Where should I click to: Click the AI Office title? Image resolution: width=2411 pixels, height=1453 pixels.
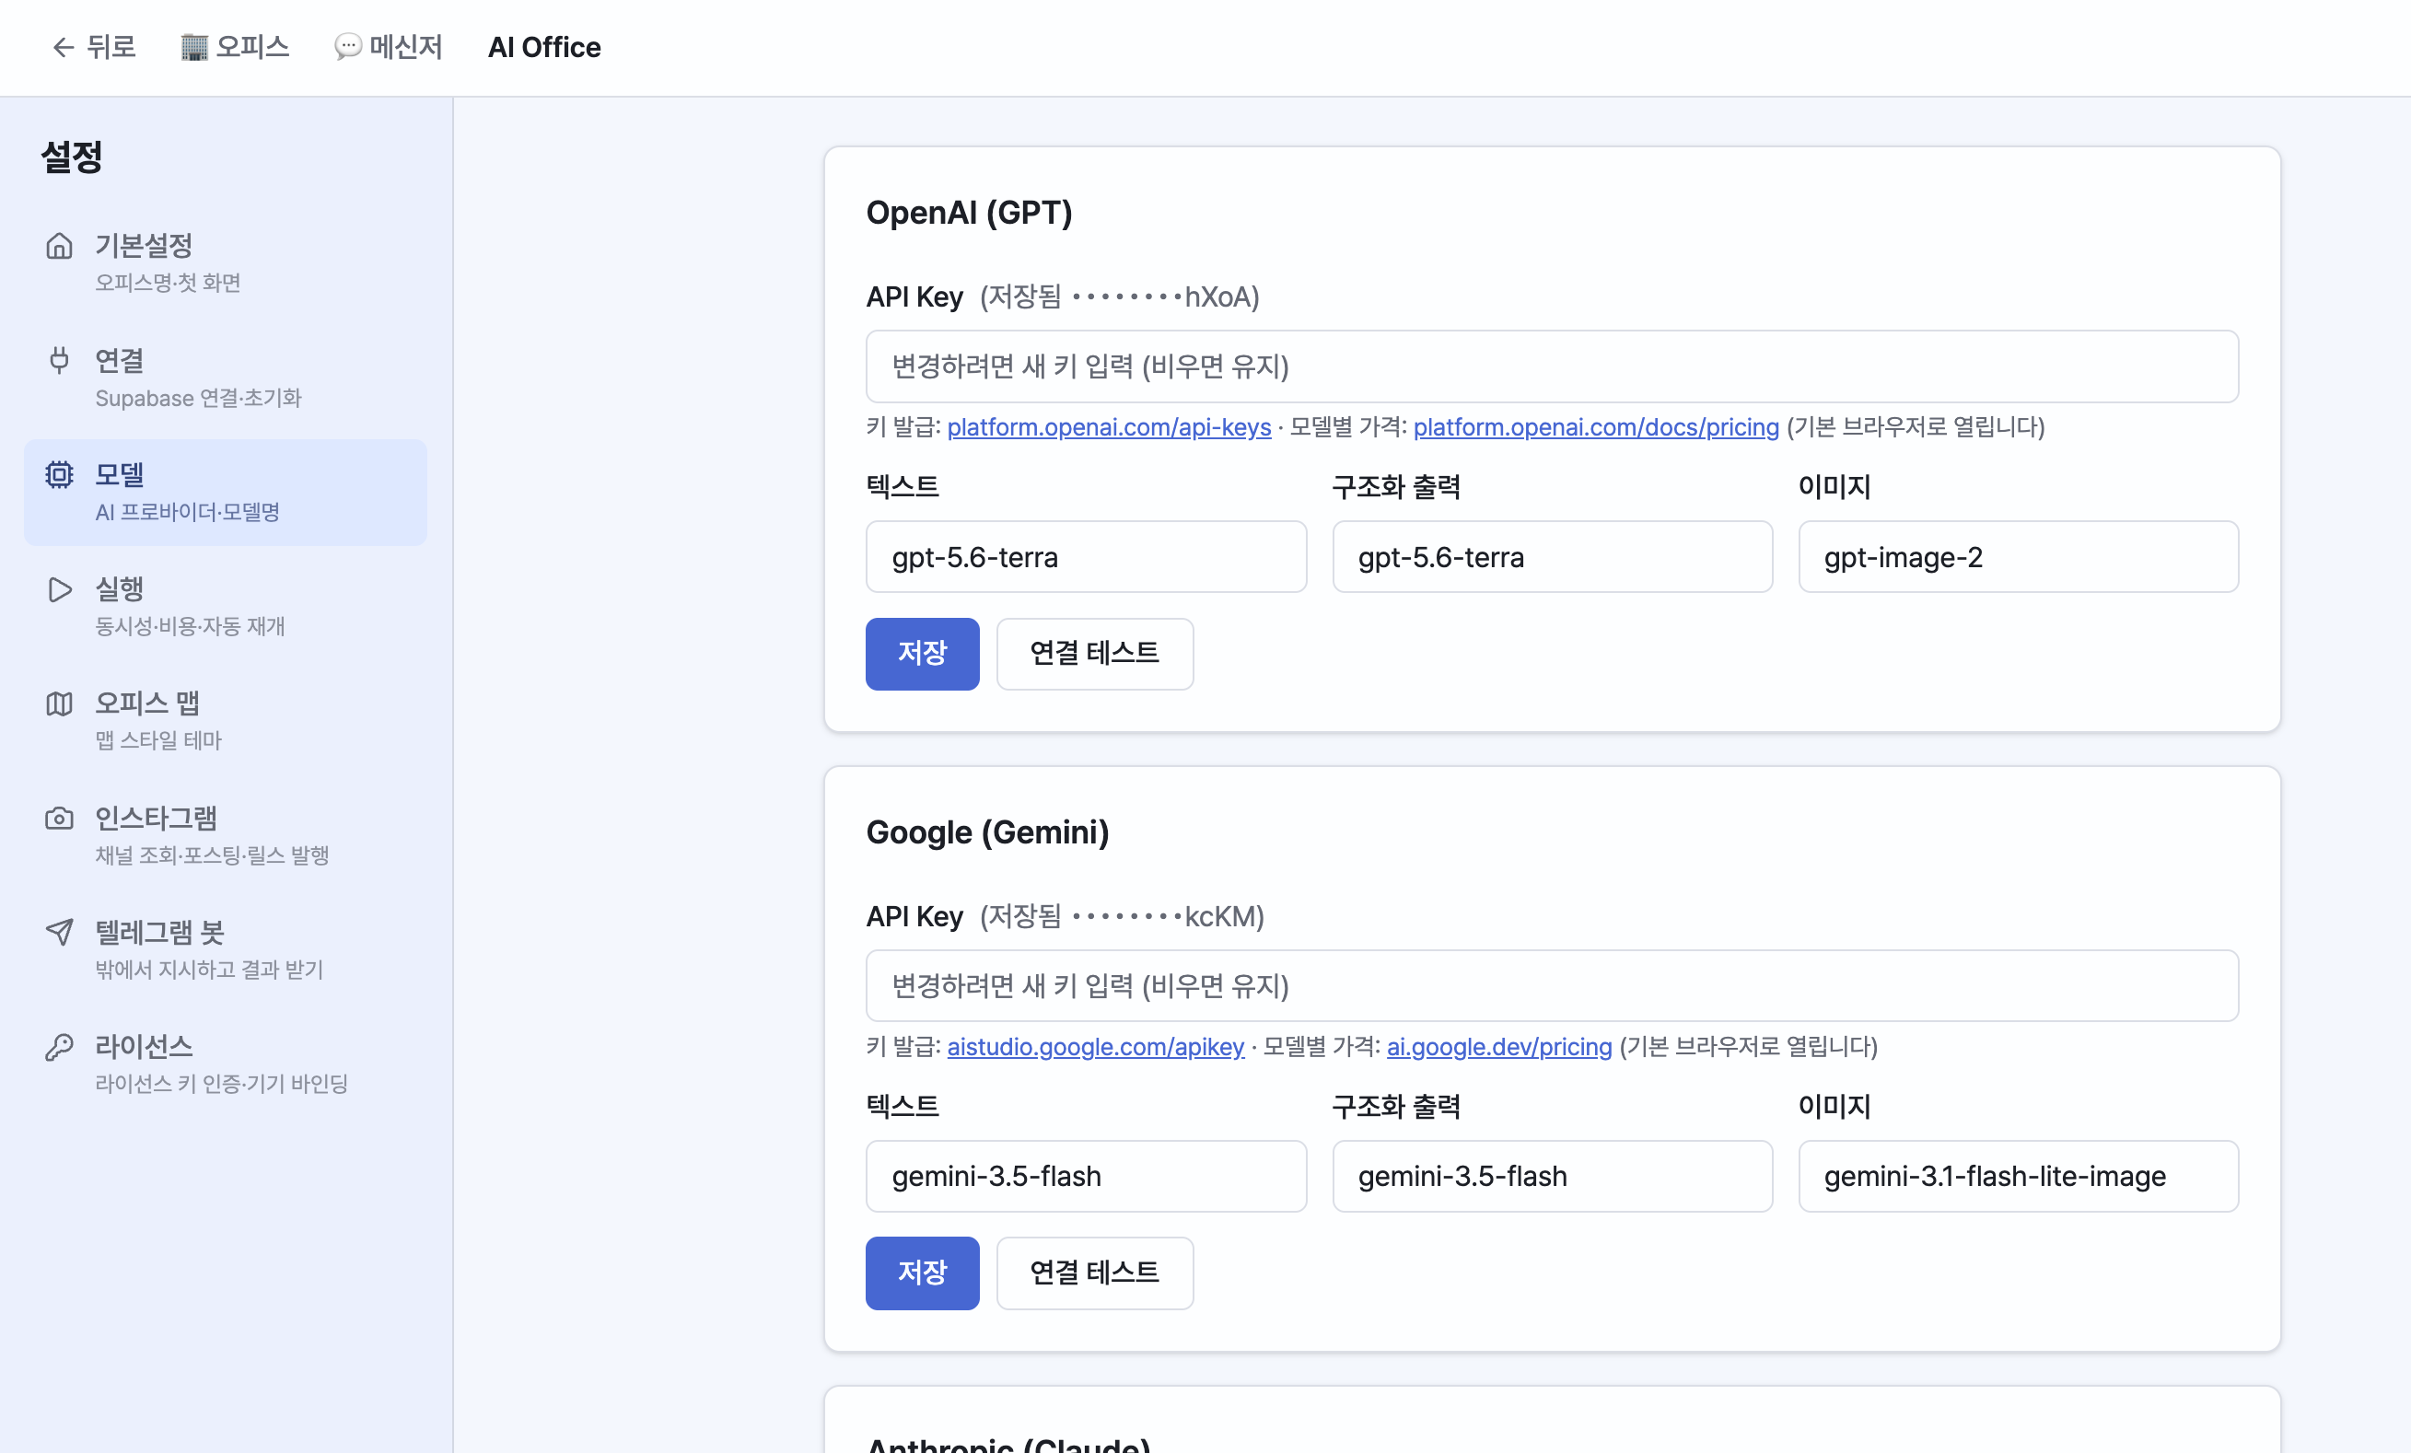click(x=544, y=47)
